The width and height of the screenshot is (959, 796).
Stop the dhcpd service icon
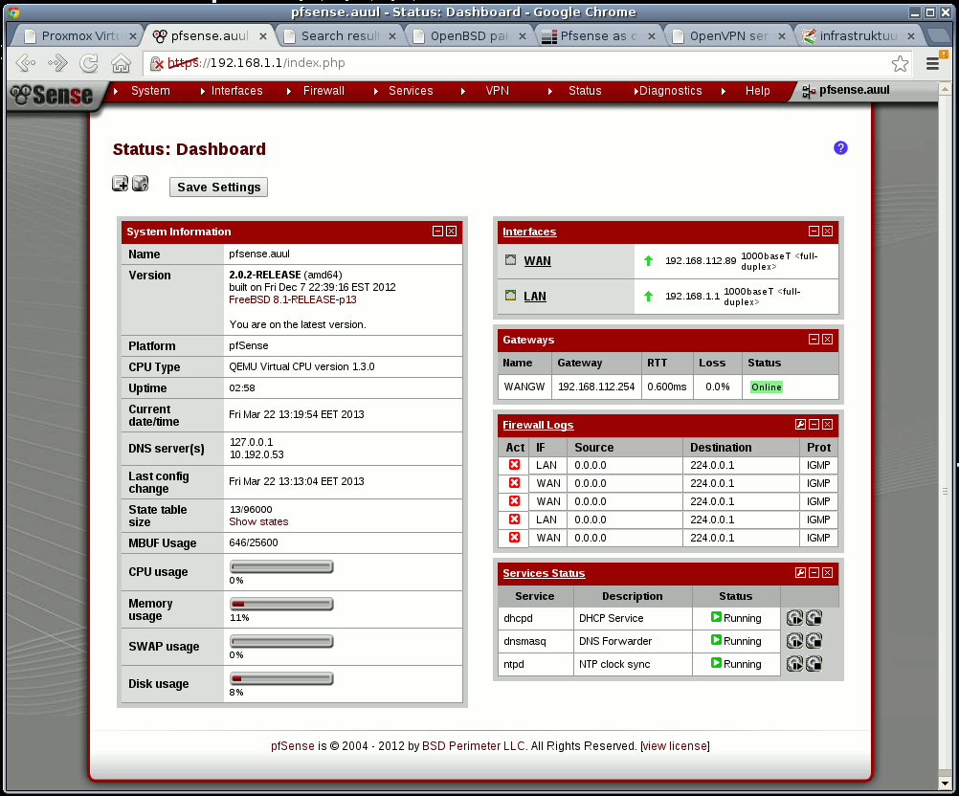pyautogui.click(x=814, y=618)
